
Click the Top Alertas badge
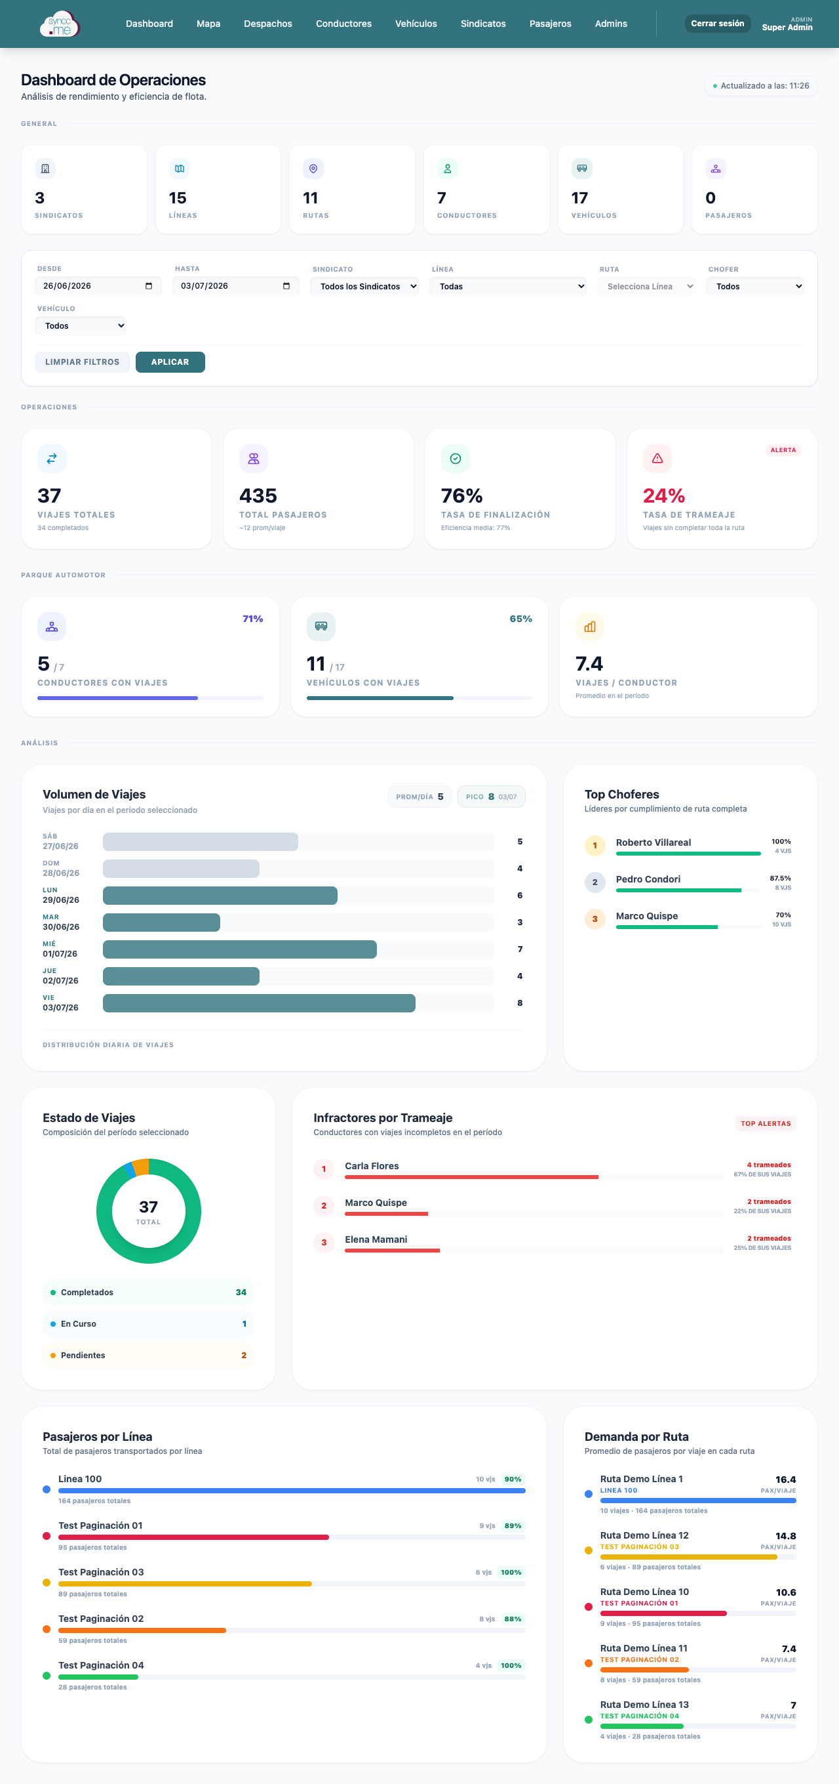[x=766, y=1124]
